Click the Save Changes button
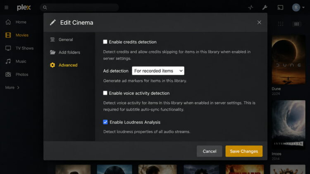Image resolution: width=310 pixels, height=174 pixels. tap(244, 151)
